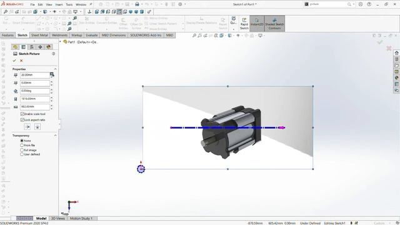Open the Tools menu

point(69,4)
